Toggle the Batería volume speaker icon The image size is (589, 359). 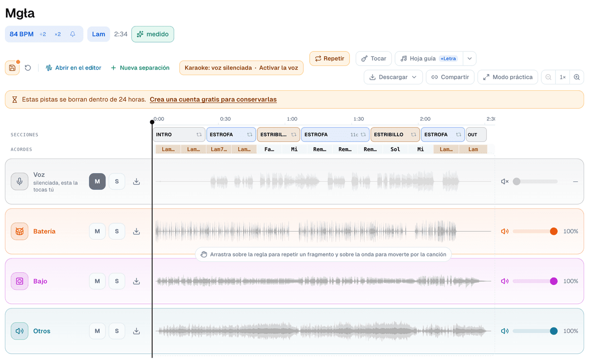coord(505,231)
